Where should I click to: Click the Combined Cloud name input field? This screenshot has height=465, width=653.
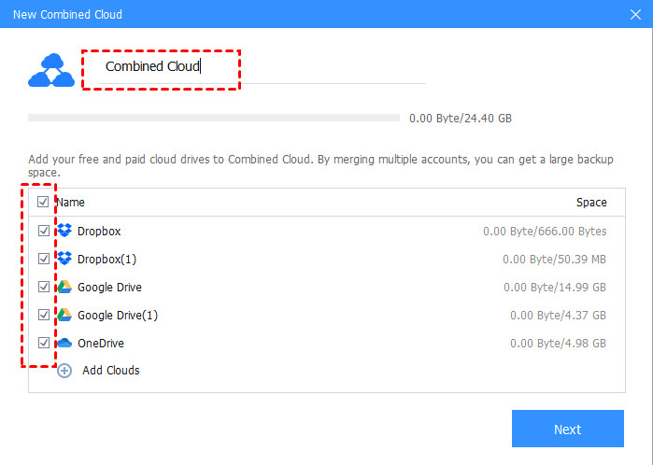[263, 66]
